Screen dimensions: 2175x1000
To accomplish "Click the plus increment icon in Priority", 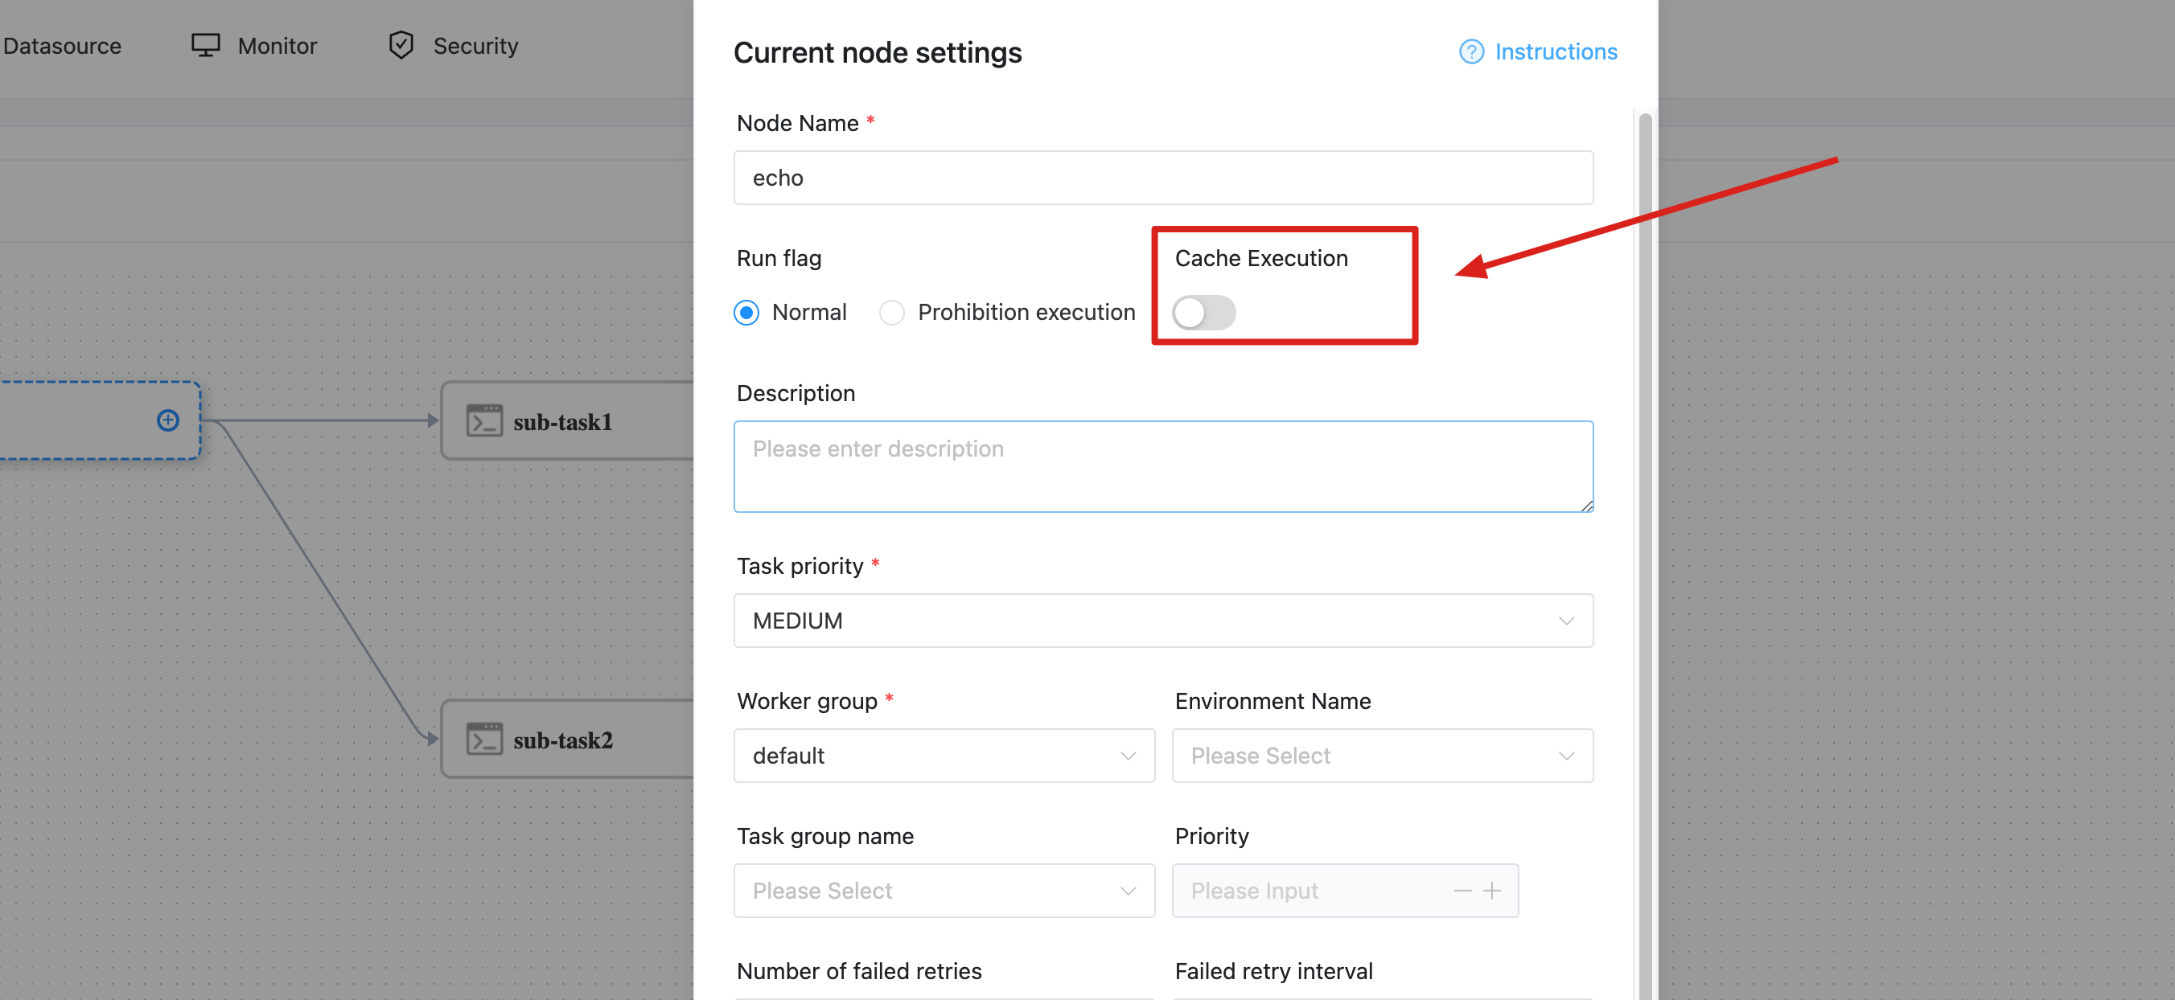I will pos(1492,891).
